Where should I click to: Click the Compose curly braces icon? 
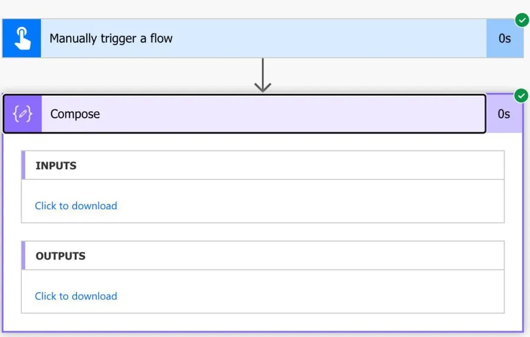click(x=22, y=114)
